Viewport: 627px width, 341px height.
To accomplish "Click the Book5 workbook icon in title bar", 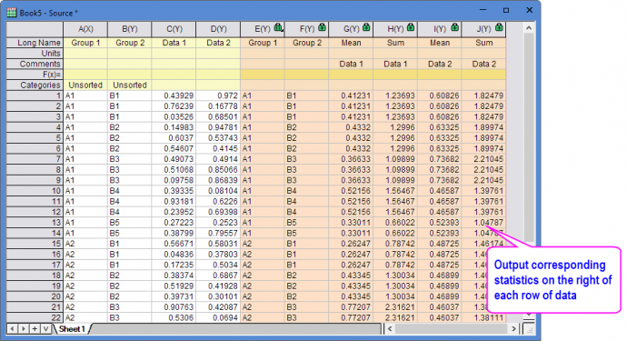I will (x=12, y=13).
